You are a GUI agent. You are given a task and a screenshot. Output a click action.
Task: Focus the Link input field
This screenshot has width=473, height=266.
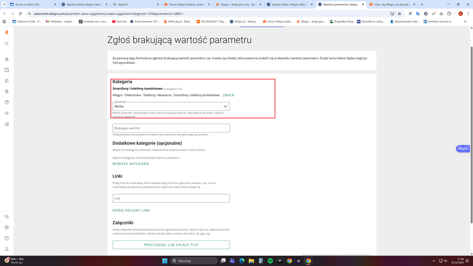(x=171, y=198)
